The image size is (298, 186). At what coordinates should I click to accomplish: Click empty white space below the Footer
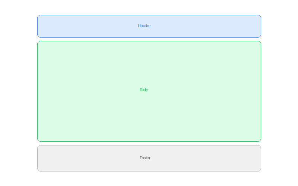[149, 179]
